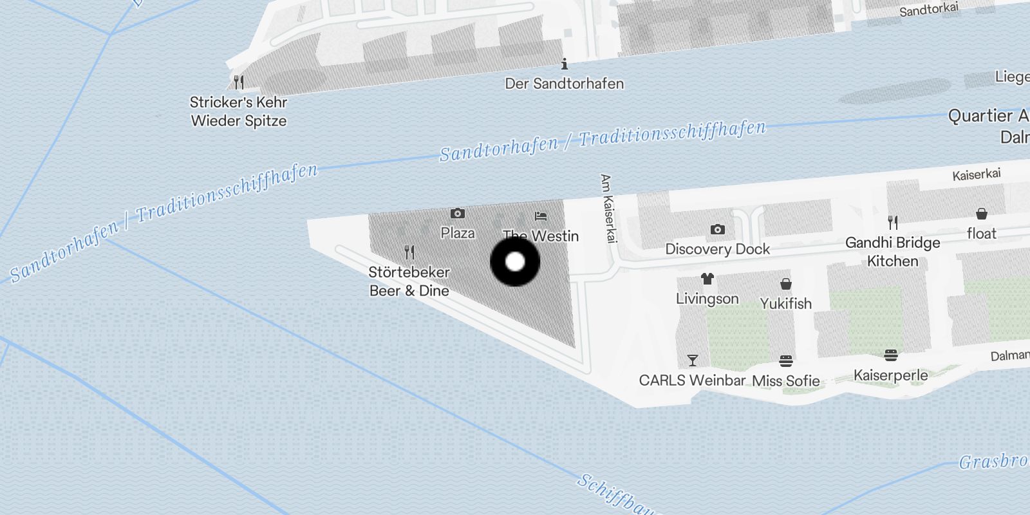The height and width of the screenshot is (515, 1030).
Task: Click the float shopping basket icon
Action: coord(982,213)
